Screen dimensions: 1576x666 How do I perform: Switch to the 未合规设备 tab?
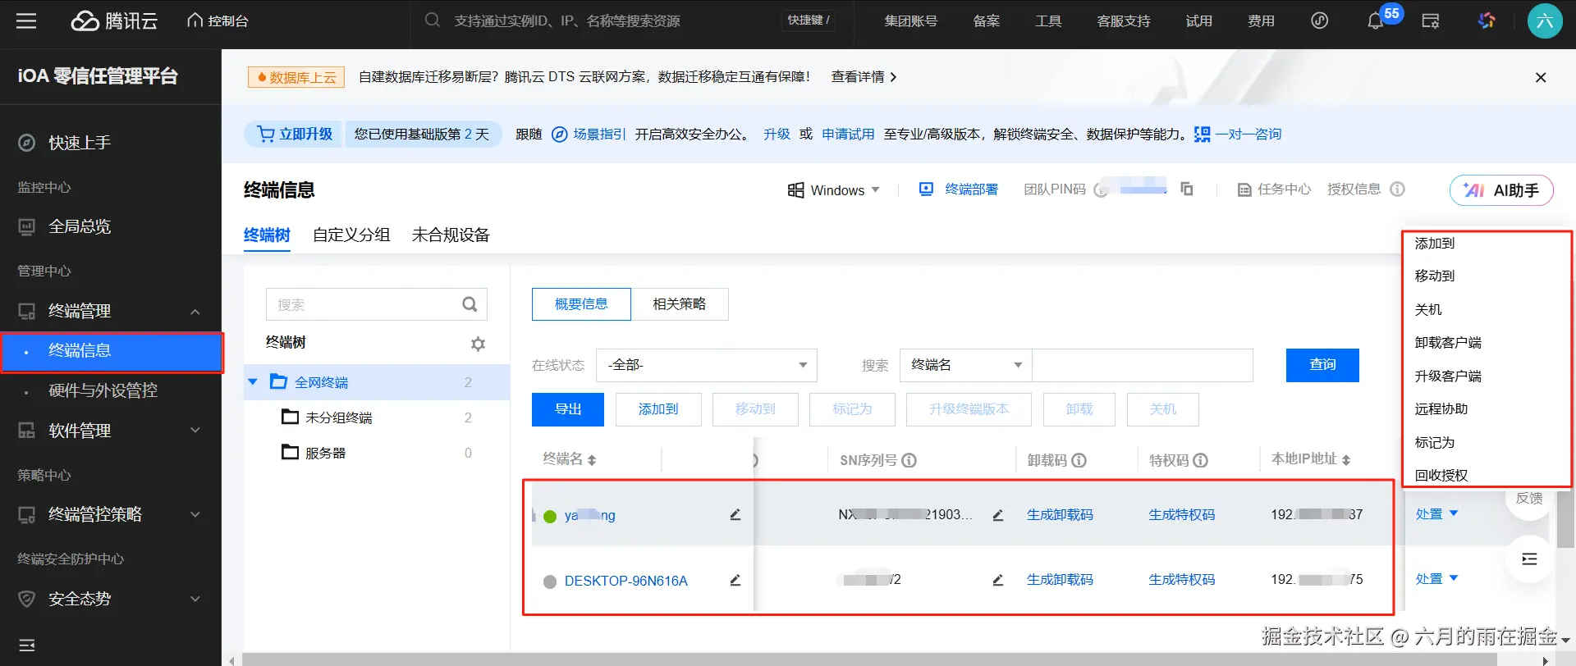(451, 235)
